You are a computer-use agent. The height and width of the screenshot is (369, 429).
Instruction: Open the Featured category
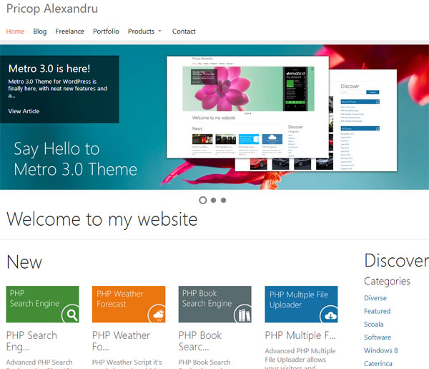(378, 311)
